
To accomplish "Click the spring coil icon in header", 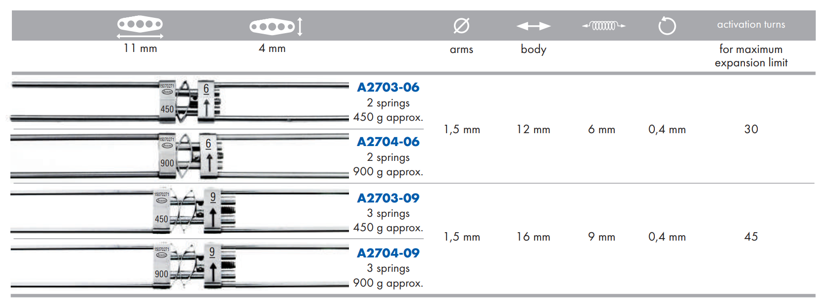I will coord(603,26).
